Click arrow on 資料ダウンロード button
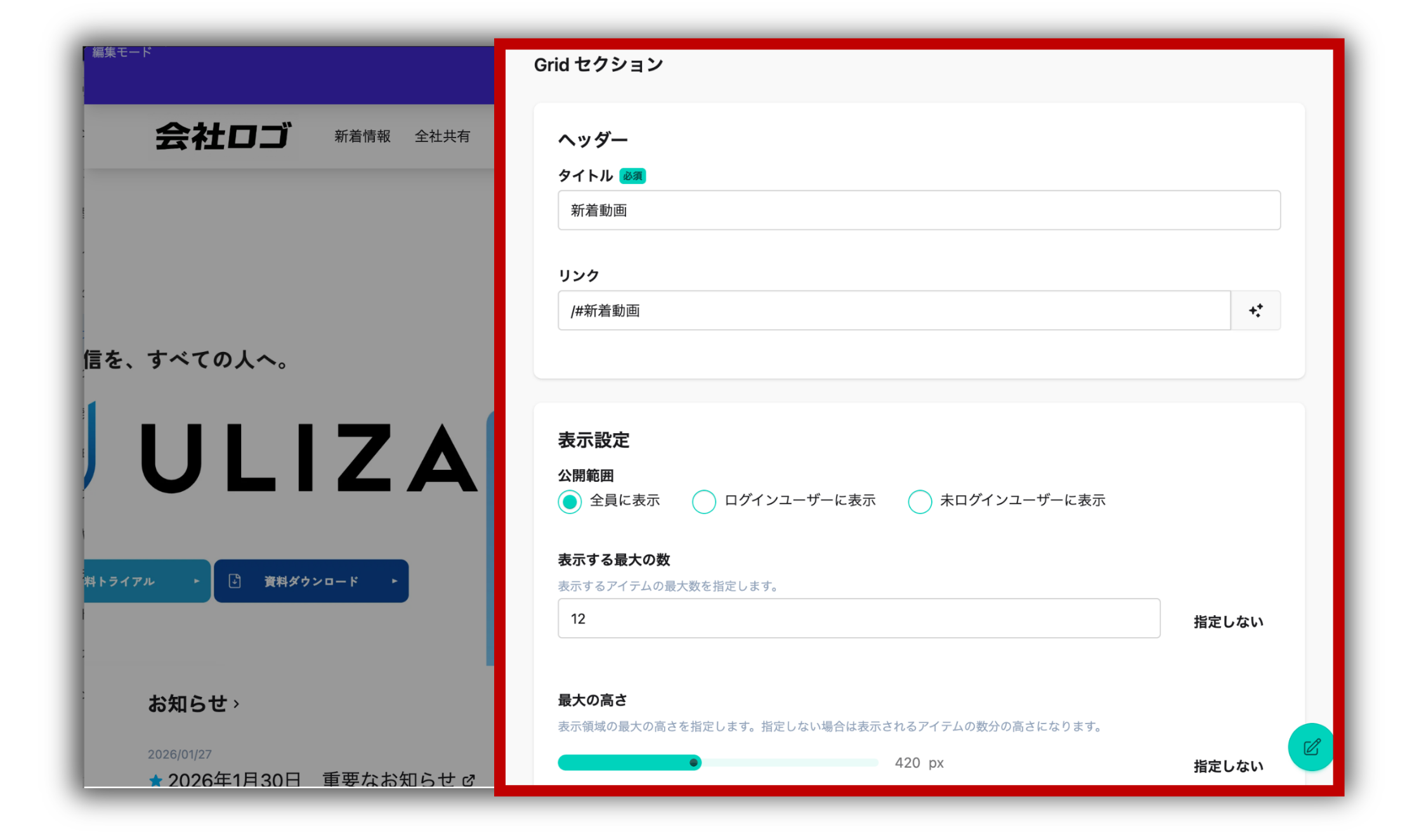Screen dimensions: 1419x837 [x=395, y=581]
